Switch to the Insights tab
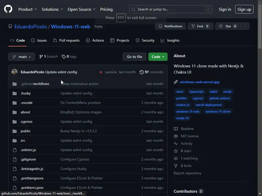The width and height of the screenshot is (262, 196). click(170, 40)
